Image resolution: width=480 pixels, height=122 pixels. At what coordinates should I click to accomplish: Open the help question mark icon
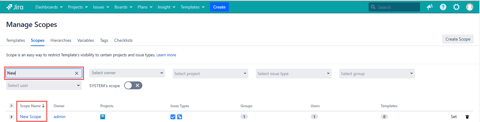(443, 7)
